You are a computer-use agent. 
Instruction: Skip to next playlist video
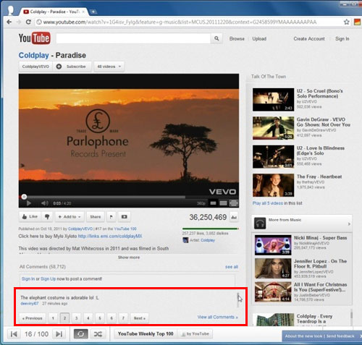point(59,334)
